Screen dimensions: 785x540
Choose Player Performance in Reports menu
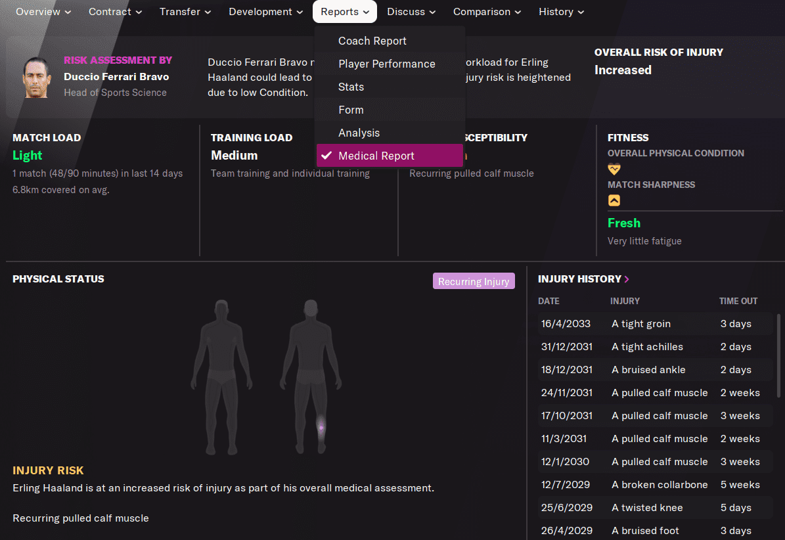pos(390,64)
